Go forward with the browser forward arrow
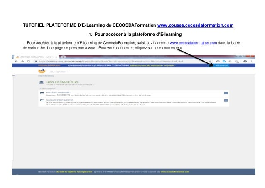Image resolution: width=265 pixels, height=188 pixels. [22, 61]
